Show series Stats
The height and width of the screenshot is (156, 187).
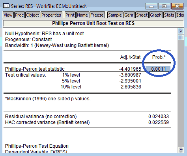(x=169, y=15)
